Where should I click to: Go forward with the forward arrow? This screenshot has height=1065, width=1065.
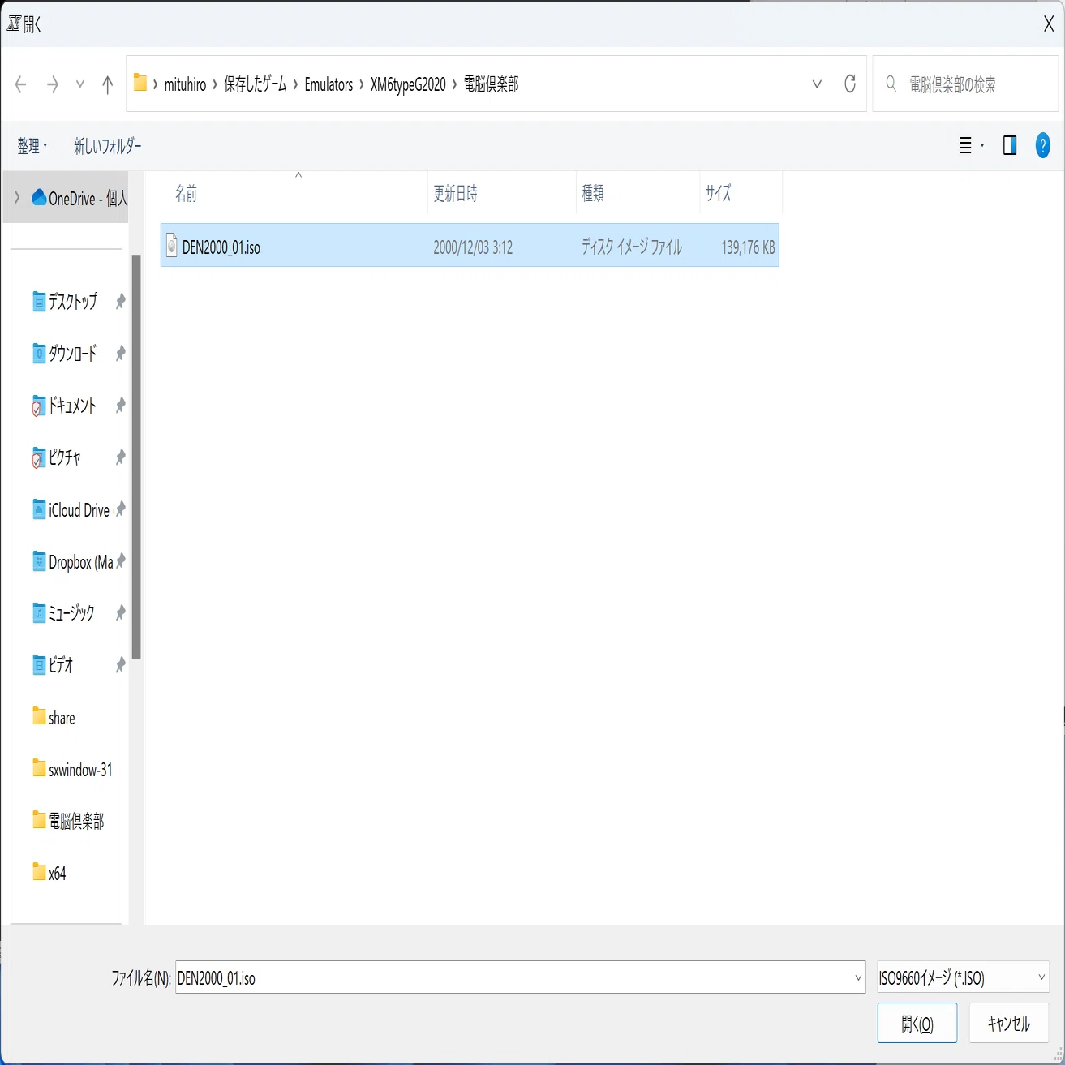(53, 84)
